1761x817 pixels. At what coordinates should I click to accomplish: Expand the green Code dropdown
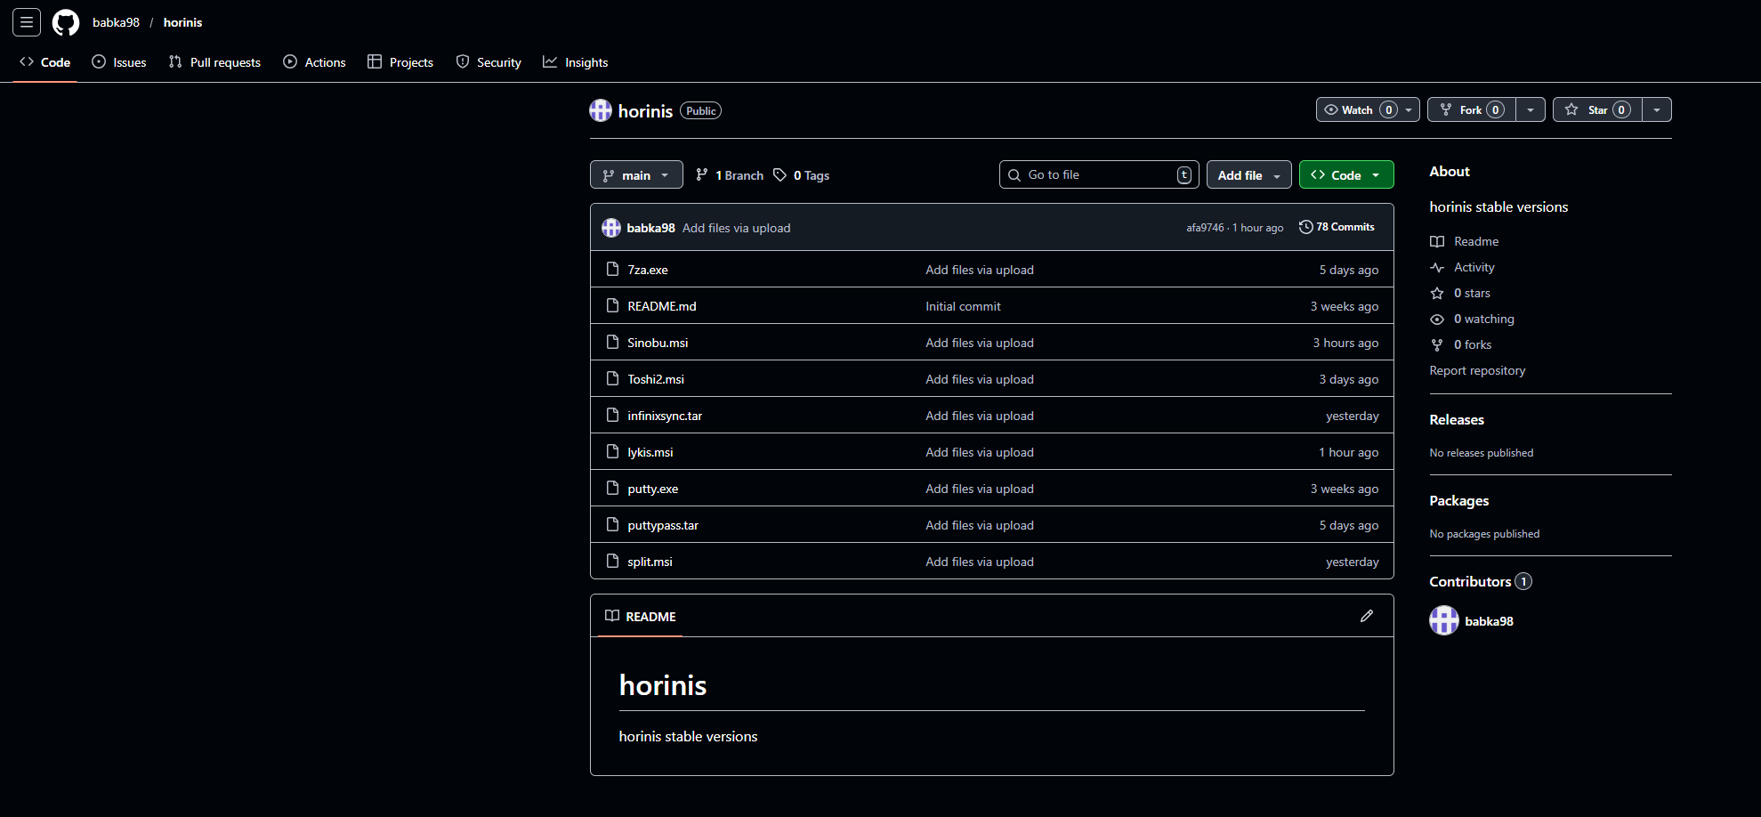coord(1345,175)
